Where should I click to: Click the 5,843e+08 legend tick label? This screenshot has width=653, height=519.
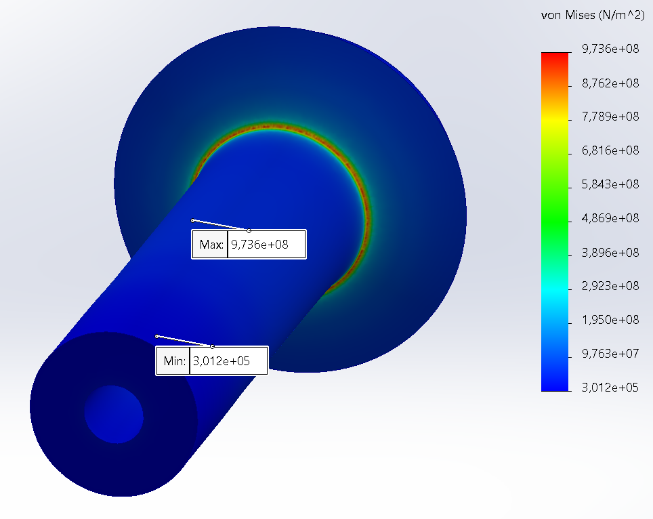(x=610, y=184)
